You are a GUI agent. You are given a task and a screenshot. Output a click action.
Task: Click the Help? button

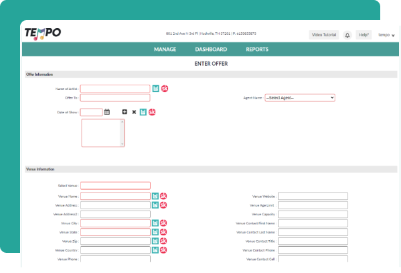pyautogui.click(x=364, y=35)
